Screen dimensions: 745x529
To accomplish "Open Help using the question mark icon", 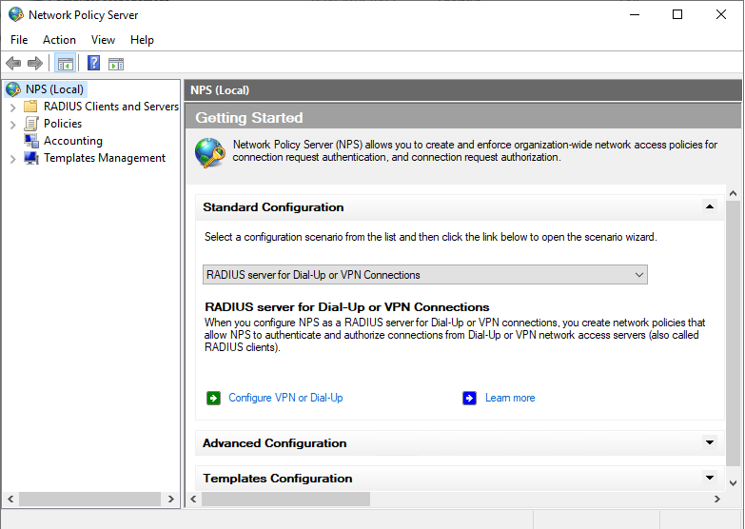I will (93, 64).
